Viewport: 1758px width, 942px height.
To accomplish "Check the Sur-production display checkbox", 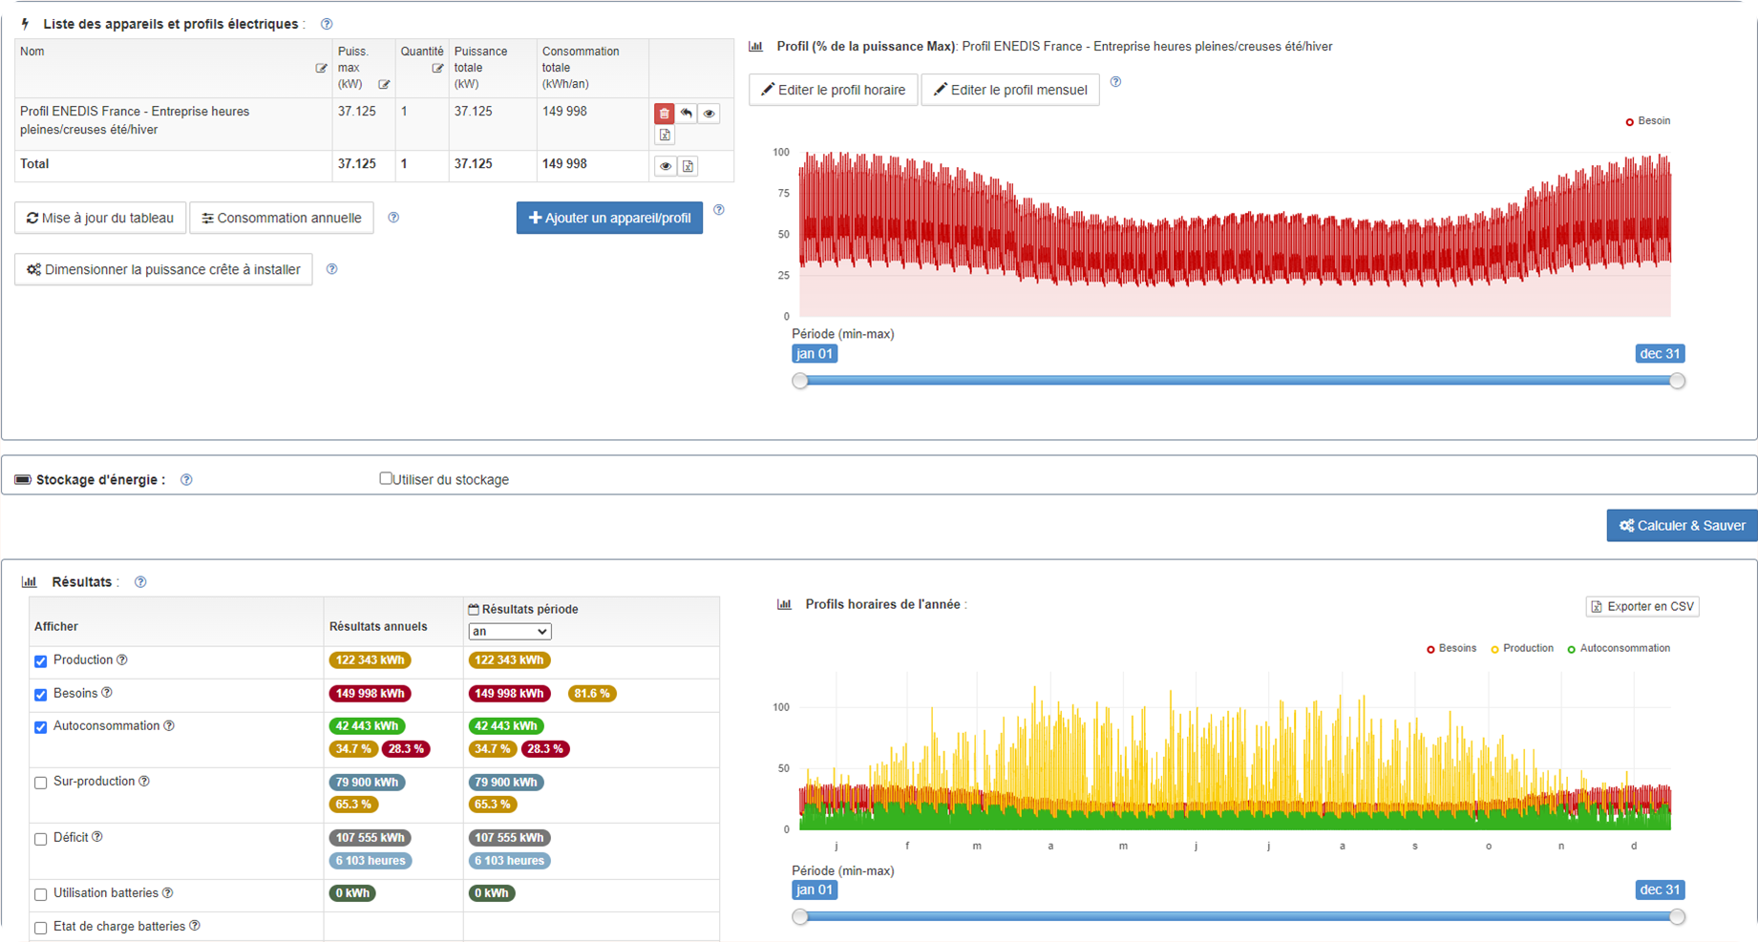I will (41, 783).
